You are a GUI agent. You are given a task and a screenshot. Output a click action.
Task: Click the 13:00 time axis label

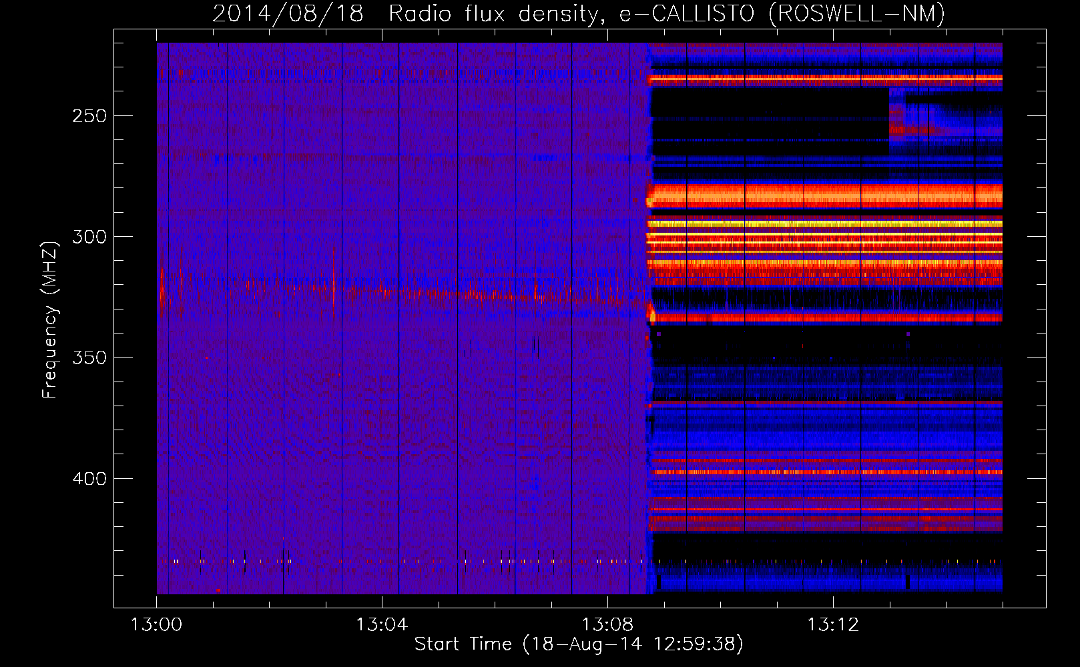click(x=156, y=624)
